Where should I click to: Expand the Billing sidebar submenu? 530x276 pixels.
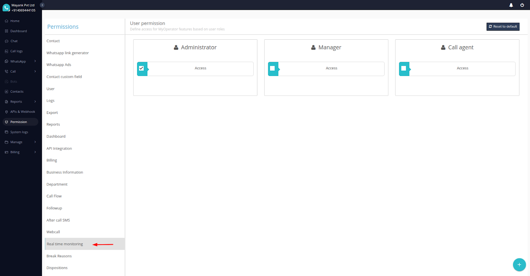[35, 152]
